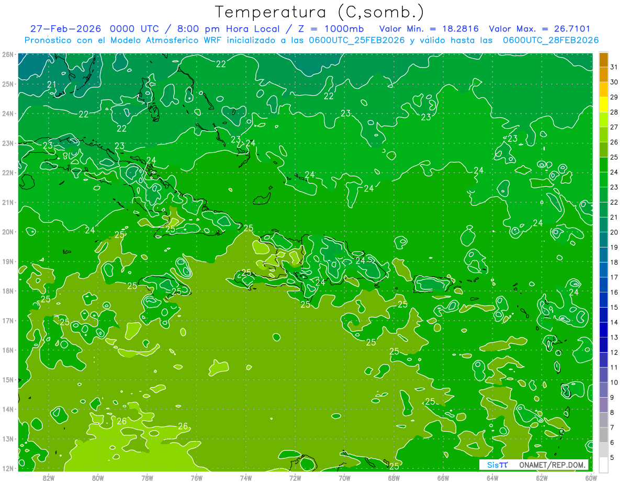Click the 21N latitude axis label
628x485 pixels.
(x=7, y=202)
